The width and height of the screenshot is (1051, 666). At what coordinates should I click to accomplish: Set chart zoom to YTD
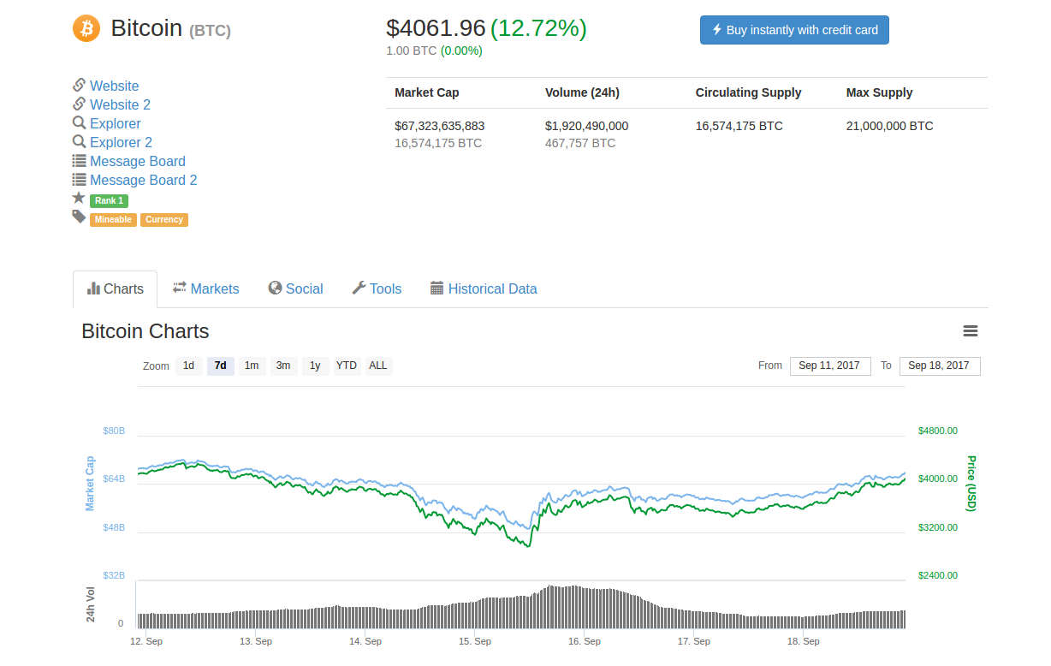[x=347, y=366]
